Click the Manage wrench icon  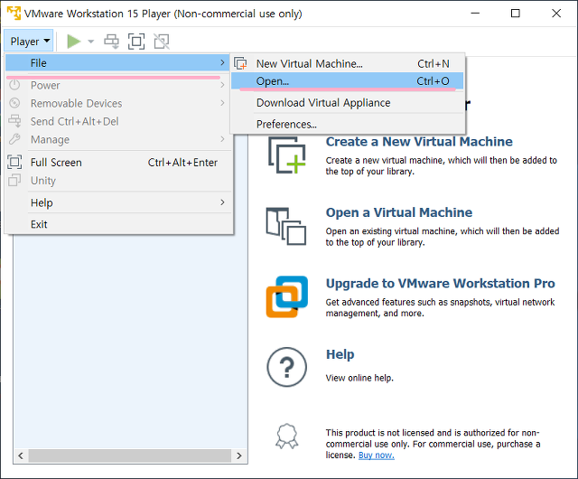click(14, 139)
